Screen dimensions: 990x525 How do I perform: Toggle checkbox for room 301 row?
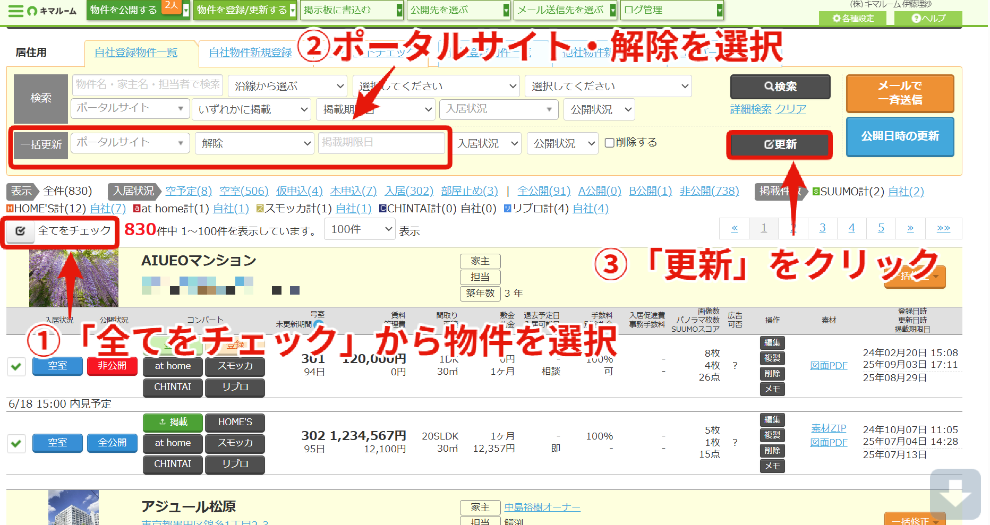pos(16,366)
